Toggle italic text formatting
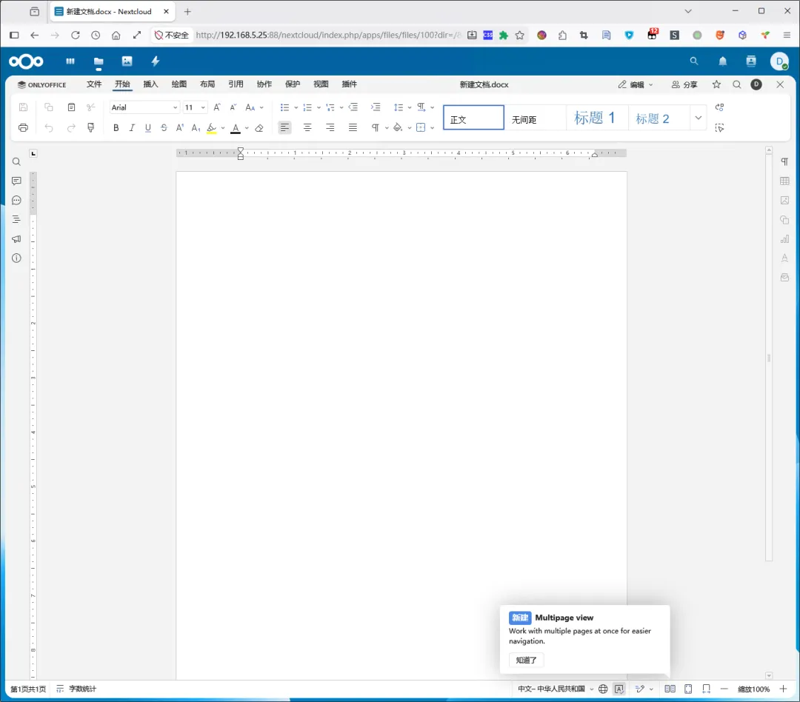This screenshot has height=702, width=800. [132, 127]
